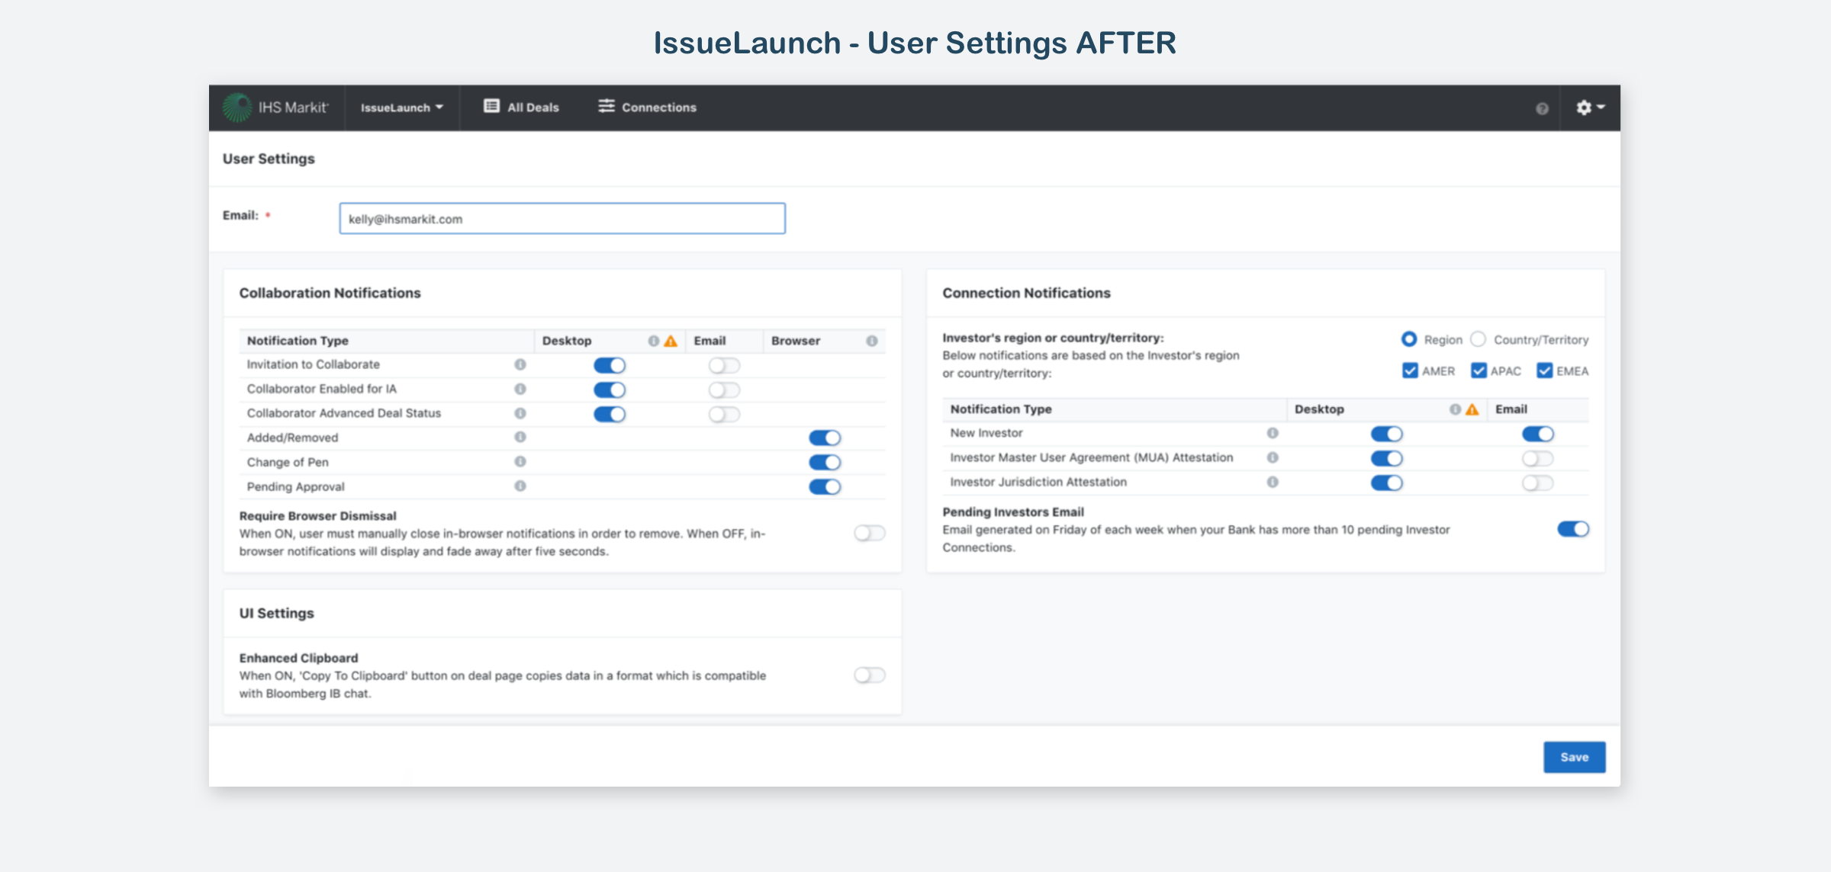Toggle Desktop for Invitation to Collaborate

[610, 366]
